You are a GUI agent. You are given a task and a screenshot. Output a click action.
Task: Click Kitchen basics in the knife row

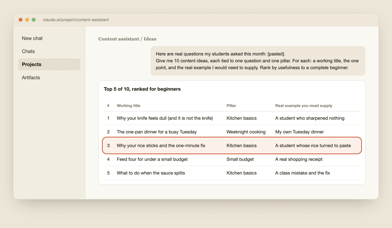242,118
